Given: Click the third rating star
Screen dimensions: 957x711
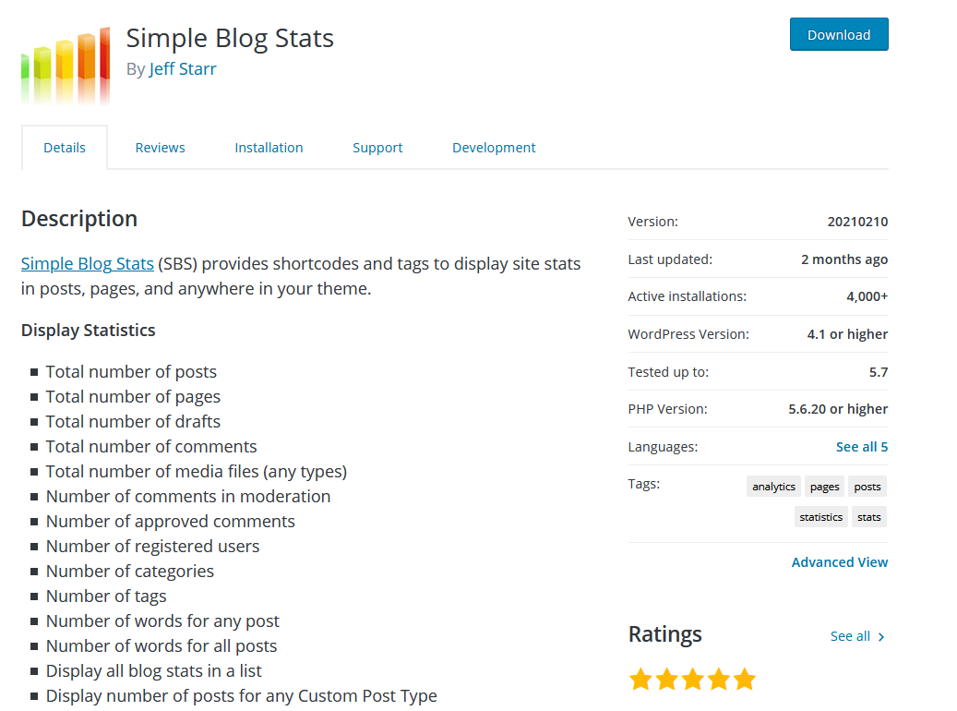Looking at the screenshot, I should pos(692,679).
